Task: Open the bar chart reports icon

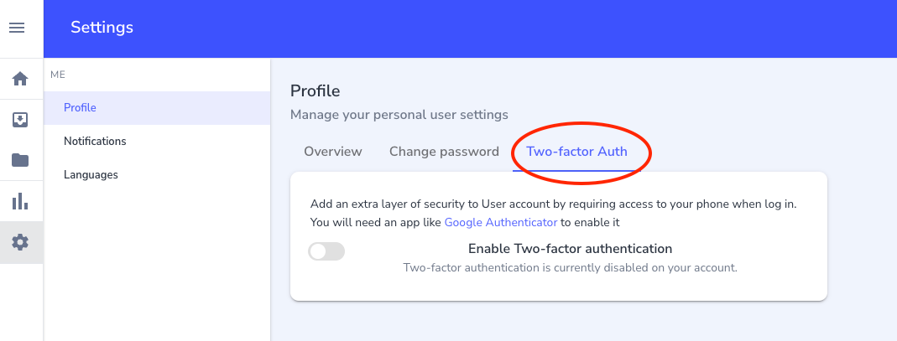Action: point(20,201)
